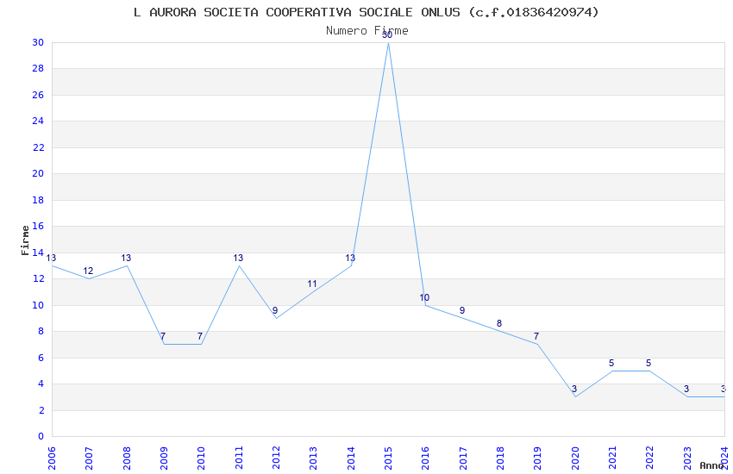Click the 5 data label above 2022
733x474 pixels.
(x=648, y=364)
